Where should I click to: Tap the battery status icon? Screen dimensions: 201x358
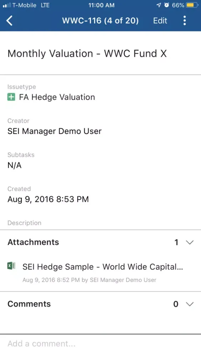pos(192,5)
